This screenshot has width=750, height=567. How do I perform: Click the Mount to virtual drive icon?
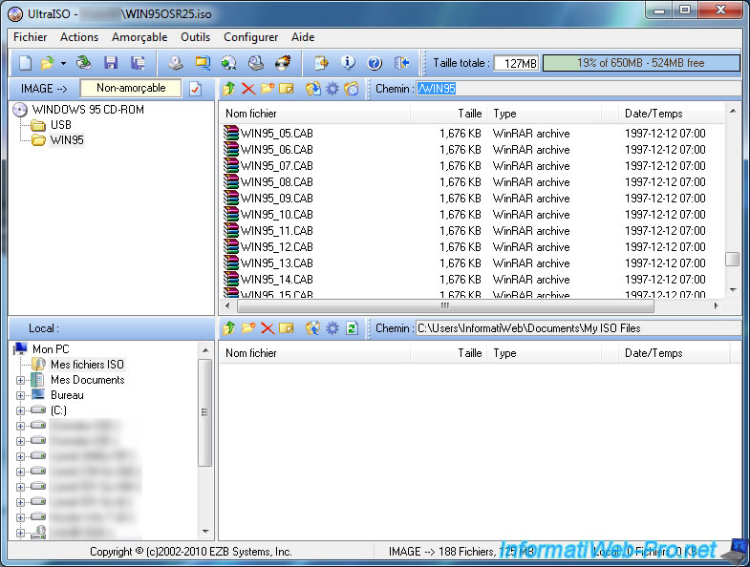pos(256,63)
